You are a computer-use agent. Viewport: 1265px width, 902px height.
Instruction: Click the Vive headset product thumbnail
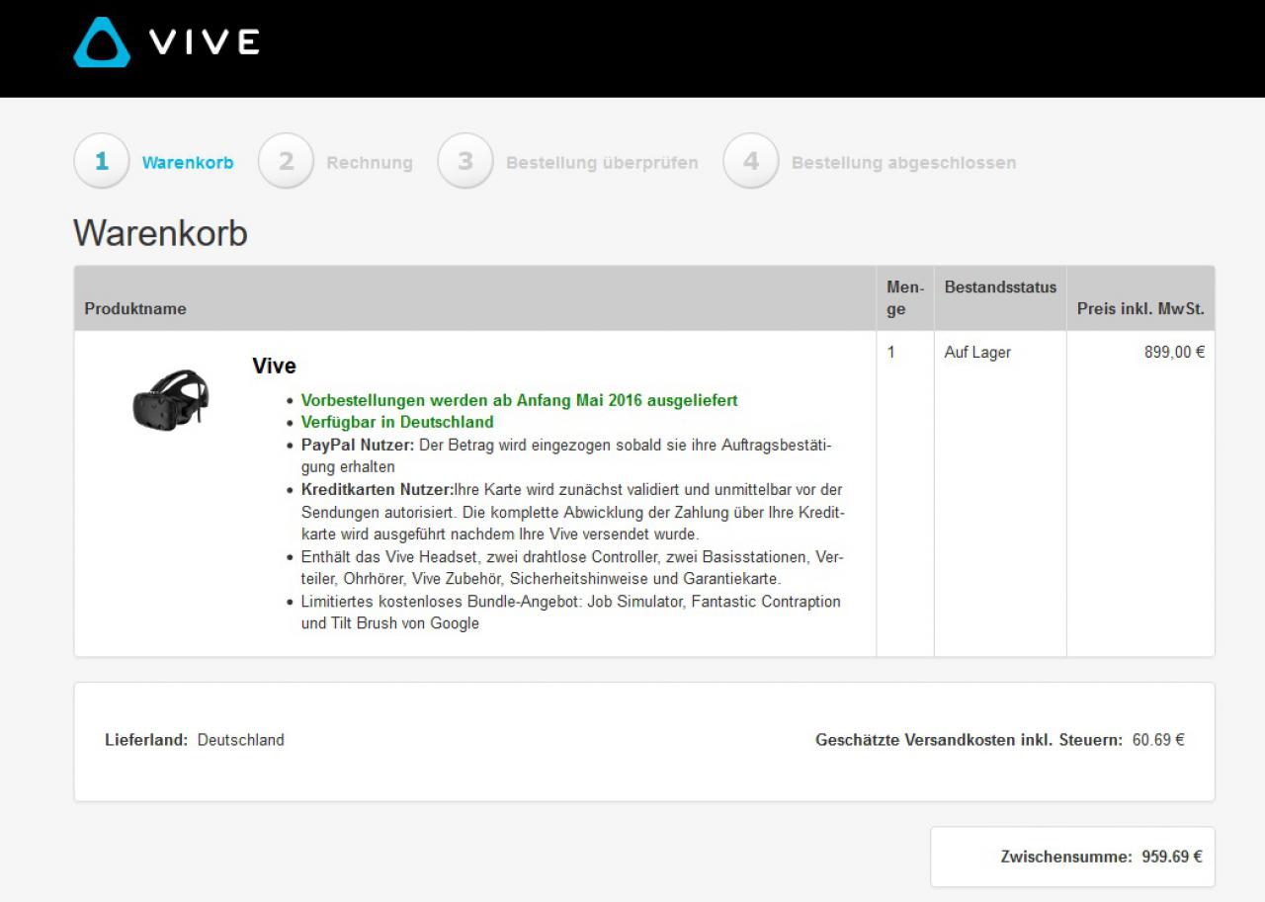coord(171,400)
